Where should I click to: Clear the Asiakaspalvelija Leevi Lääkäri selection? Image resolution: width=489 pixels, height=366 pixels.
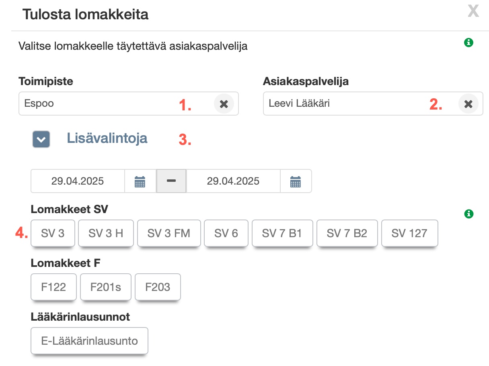tap(468, 104)
